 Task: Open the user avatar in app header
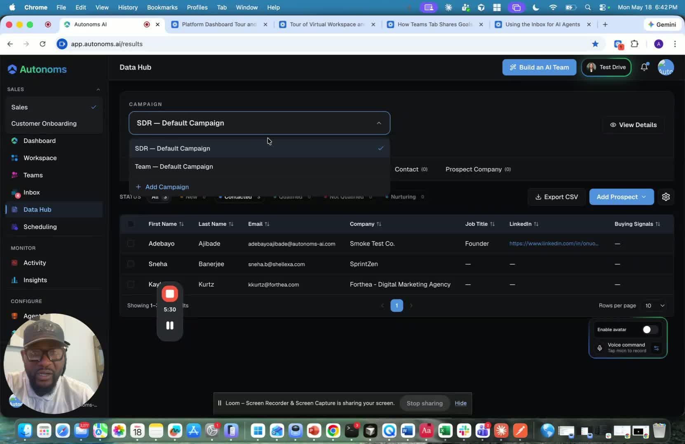coord(666,67)
